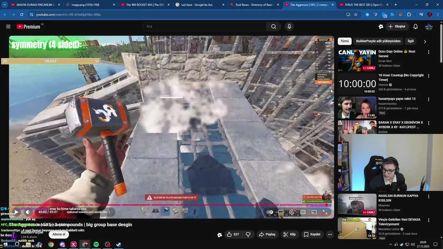Start voice search with the microphone icon
The height and width of the screenshot is (249, 443).
click(289, 27)
